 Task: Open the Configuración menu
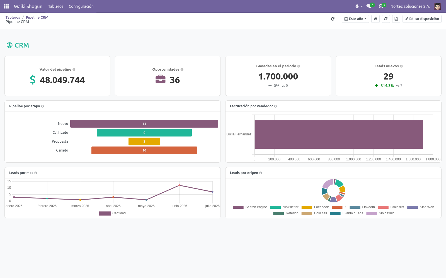tap(81, 6)
